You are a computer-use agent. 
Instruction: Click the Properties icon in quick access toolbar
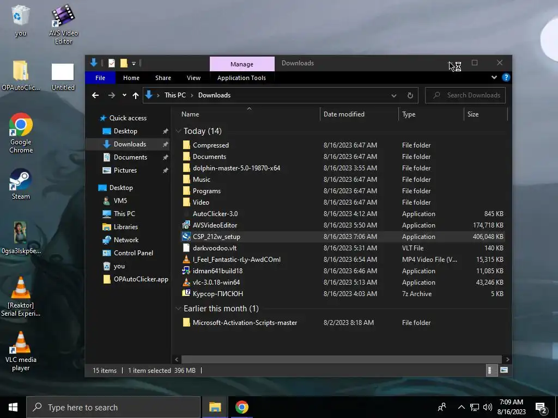coord(112,63)
